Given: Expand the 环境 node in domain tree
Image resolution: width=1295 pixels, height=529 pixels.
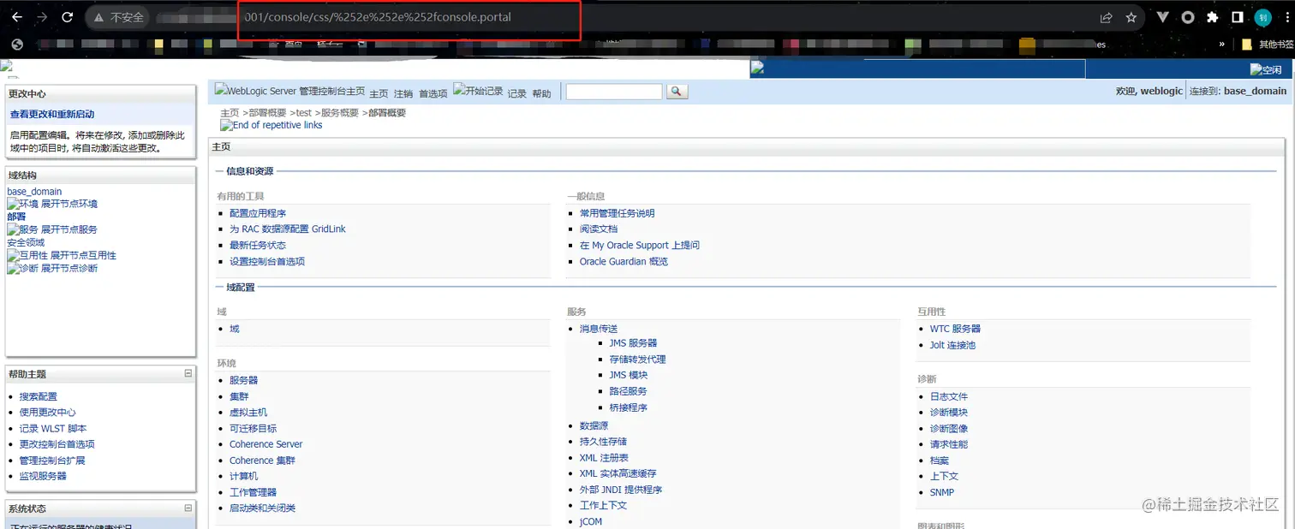Looking at the screenshot, I should 52,204.
